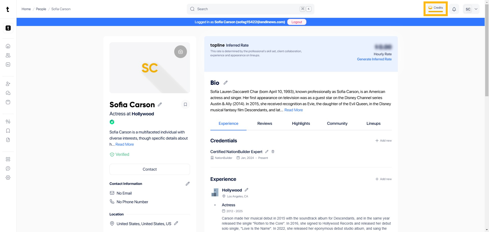The width and height of the screenshot is (489, 232).
Task: Click the pencil icon beside Sofia Carson name
Action: point(160,104)
